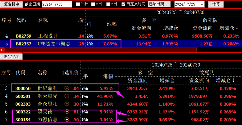
Task: Click 3.51亿 fund flow for 工程设计
Action: coord(145,36)
